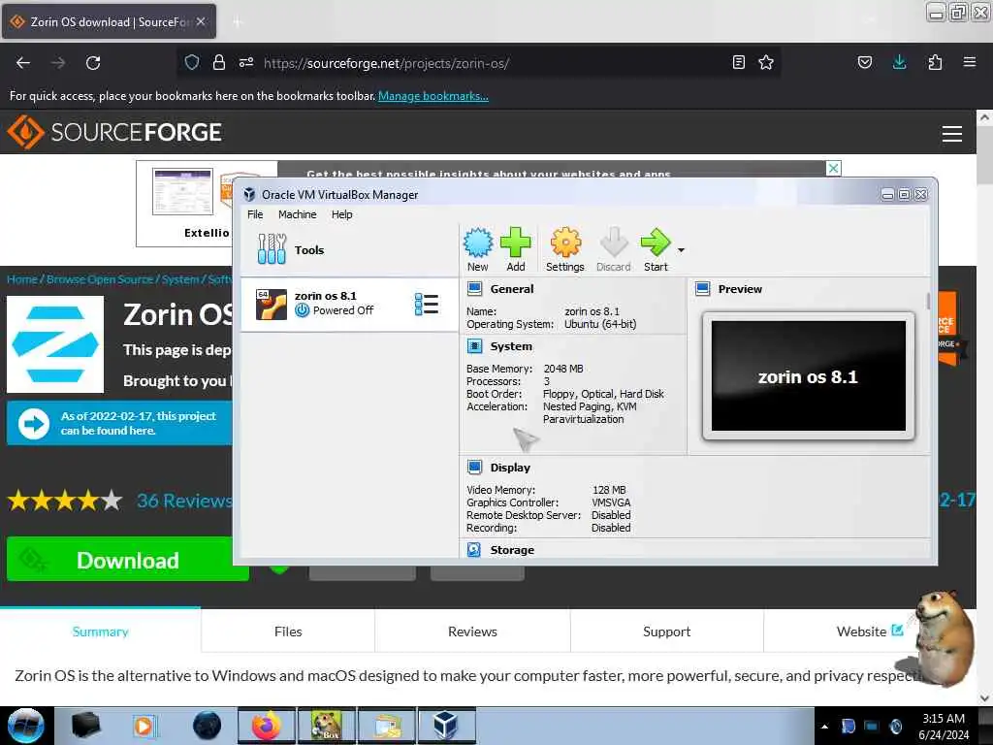
Task: Open the Start button dropdown arrow
Action: pos(681,250)
